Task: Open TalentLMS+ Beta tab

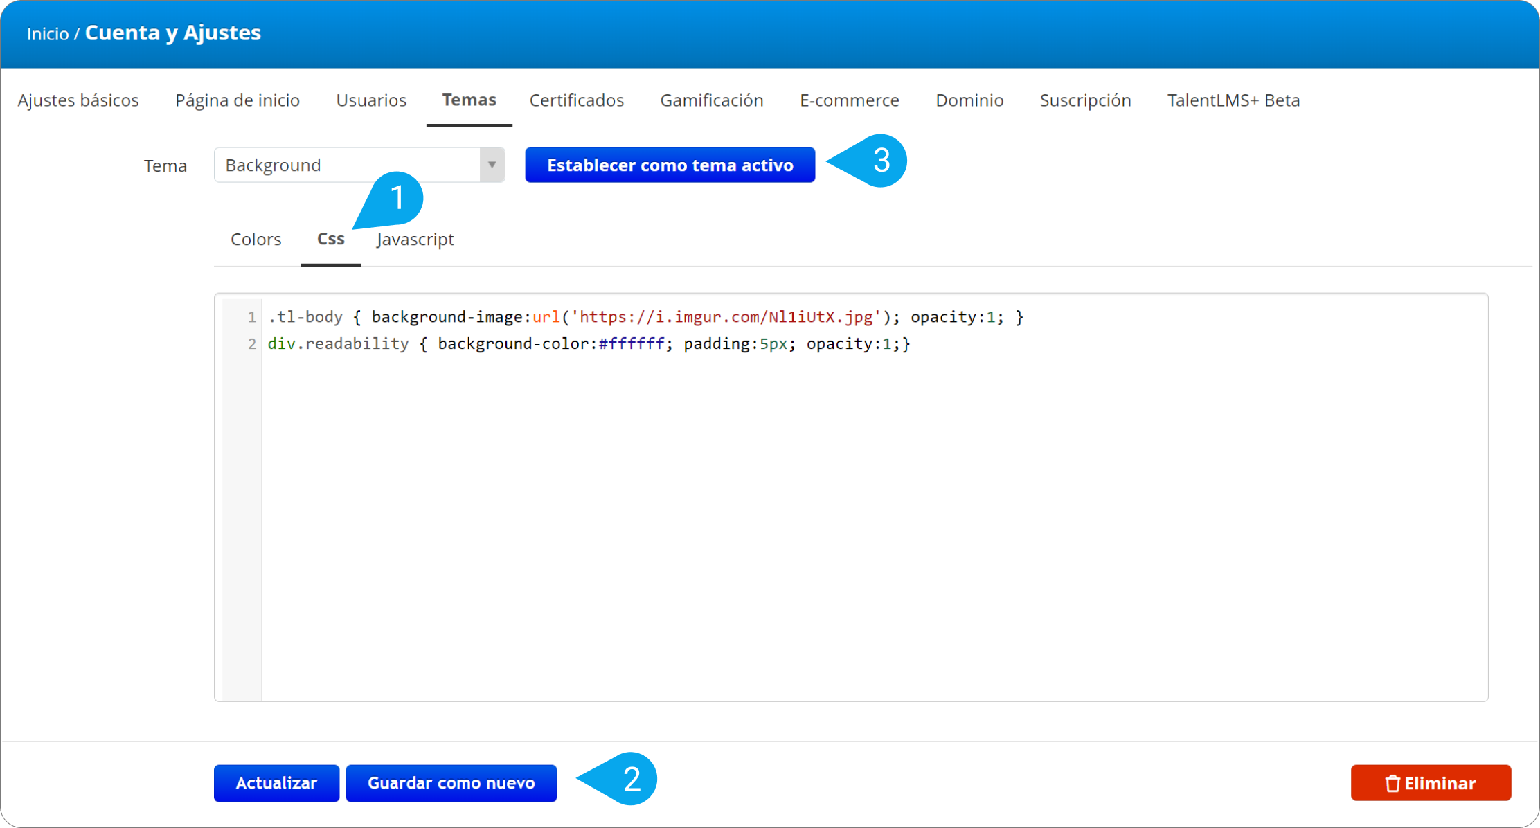Action: [1233, 100]
